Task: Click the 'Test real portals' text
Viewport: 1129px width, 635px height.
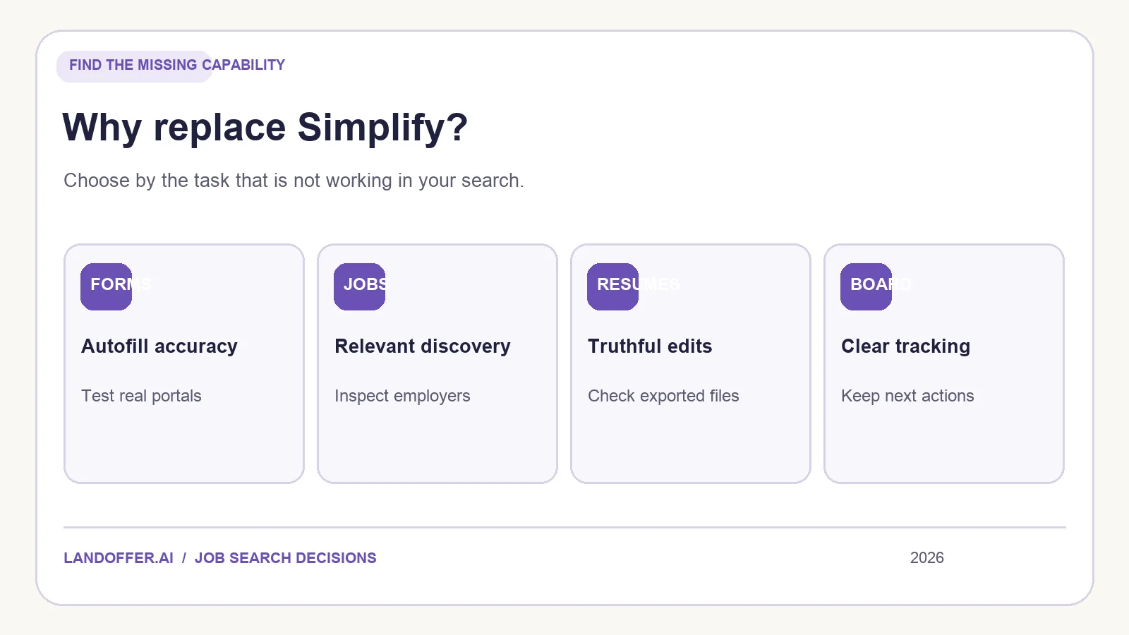Action: [141, 396]
